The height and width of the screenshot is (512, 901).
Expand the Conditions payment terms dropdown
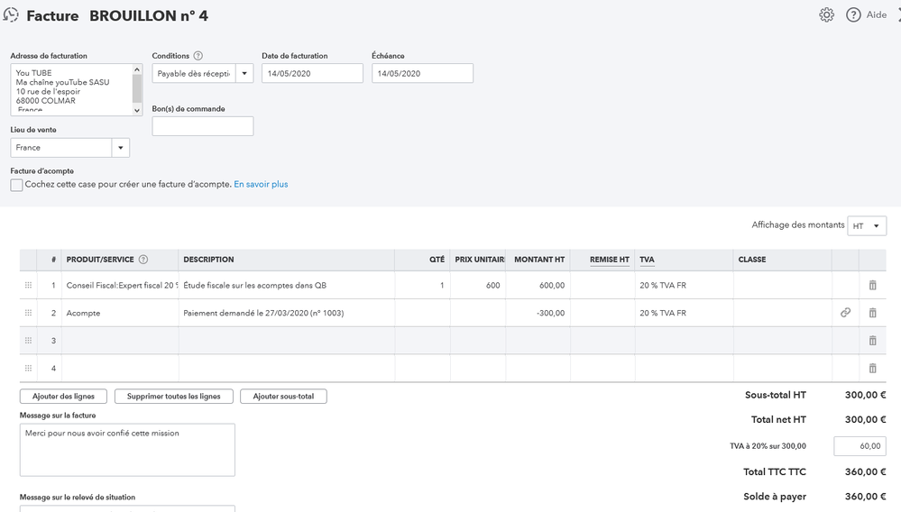(x=244, y=74)
